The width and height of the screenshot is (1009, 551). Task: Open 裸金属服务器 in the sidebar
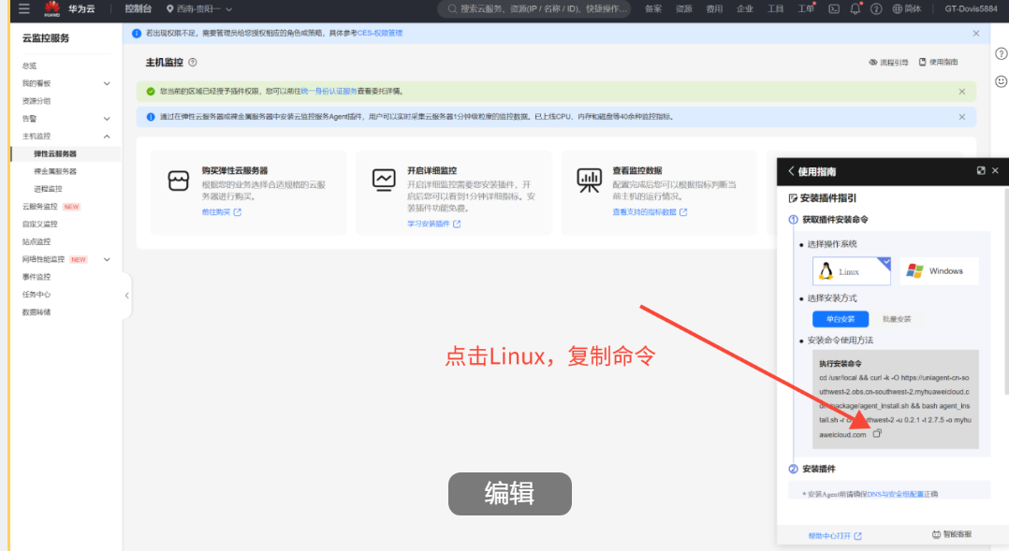(55, 171)
